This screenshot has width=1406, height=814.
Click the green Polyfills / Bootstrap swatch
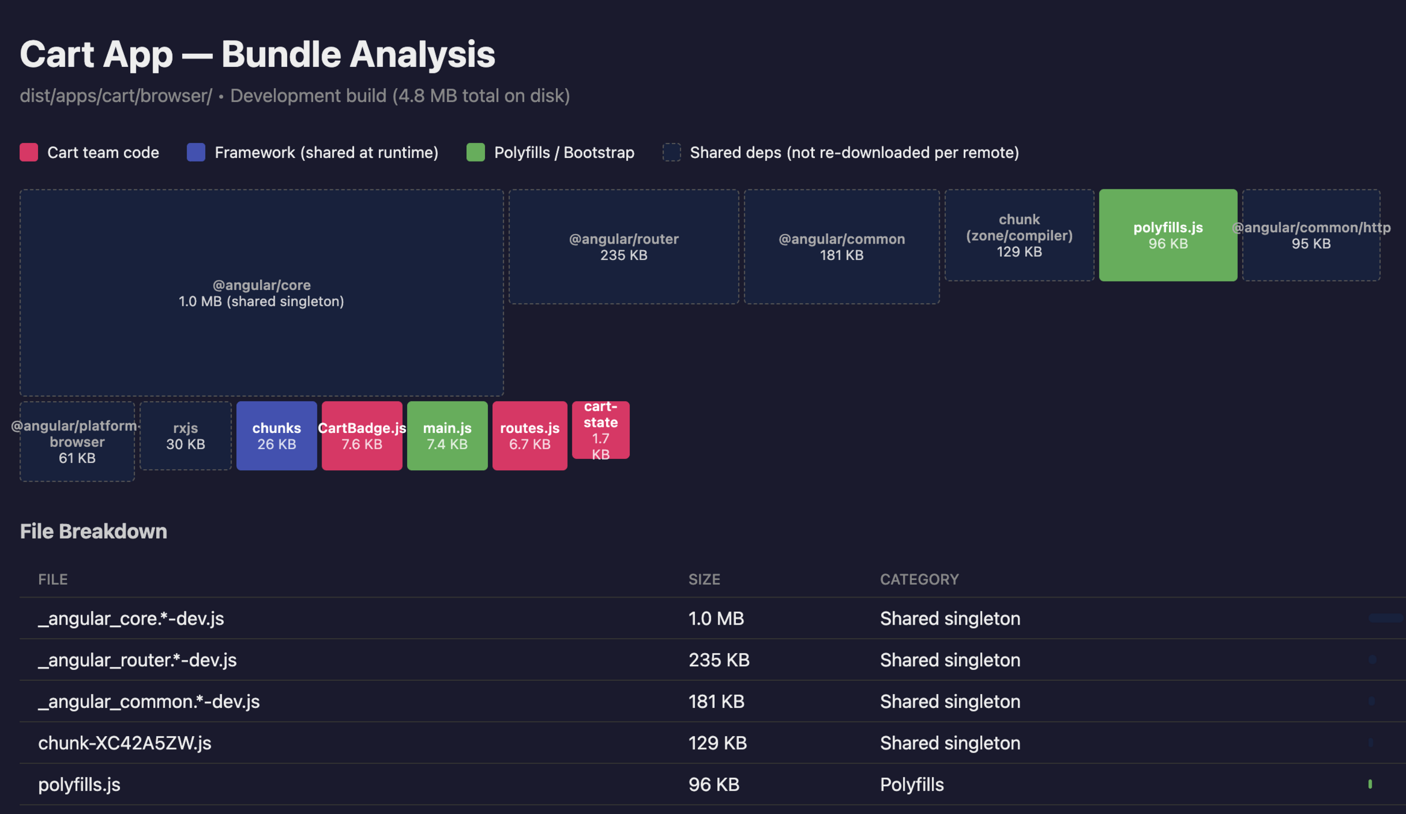(475, 152)
